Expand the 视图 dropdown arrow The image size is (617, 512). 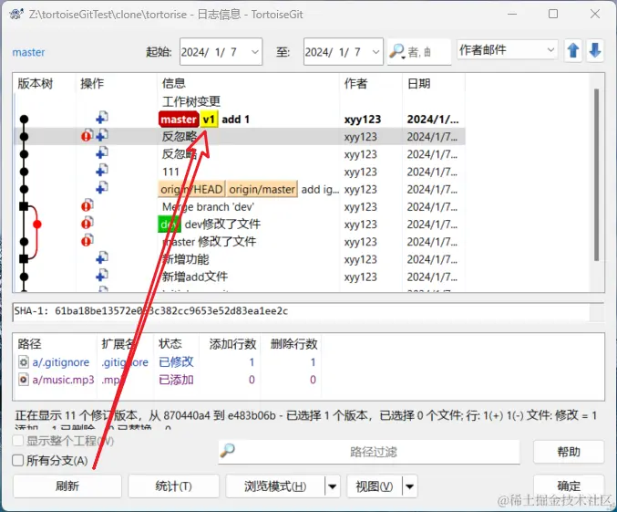[409, 486]
